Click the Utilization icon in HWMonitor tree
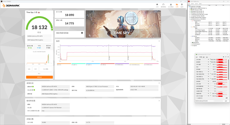The width and height of the screenshot is (230, 125). (193, 43)
